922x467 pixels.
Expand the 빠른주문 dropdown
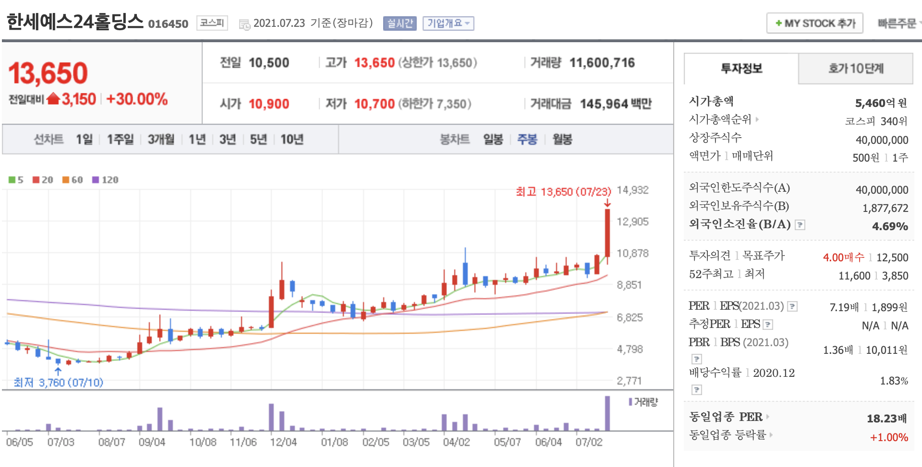coord(899,23)
